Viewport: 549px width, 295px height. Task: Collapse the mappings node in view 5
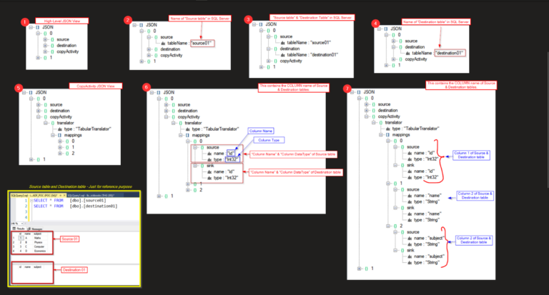[52, 135]
